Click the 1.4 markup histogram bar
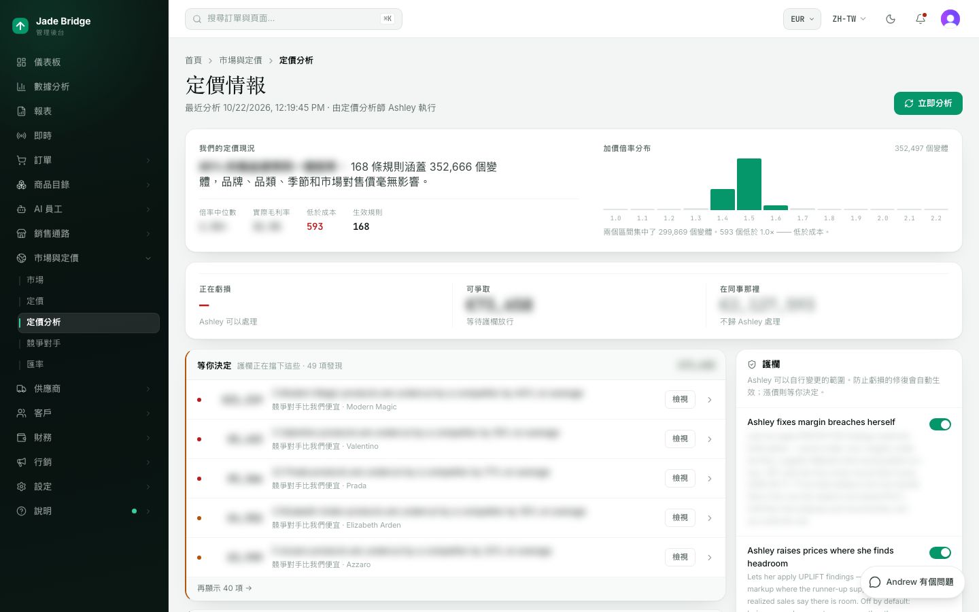Screen dimensions: 979x612 [723, 199]
